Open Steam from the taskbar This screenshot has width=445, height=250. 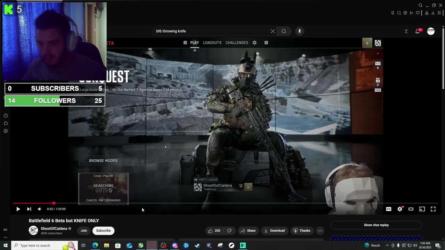(x=197, y=245)
